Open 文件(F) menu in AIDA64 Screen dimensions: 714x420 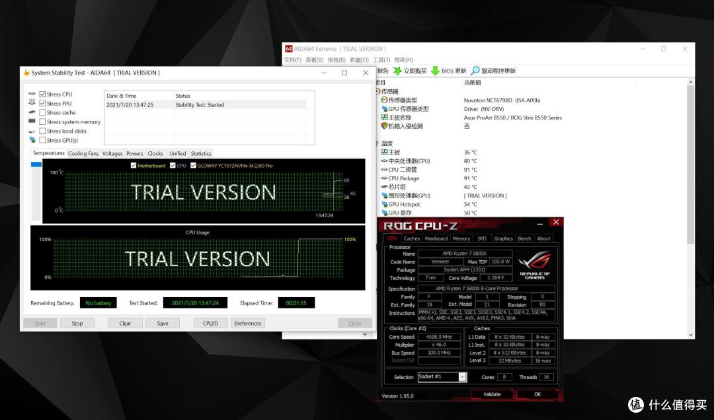[x=293, y=60]
